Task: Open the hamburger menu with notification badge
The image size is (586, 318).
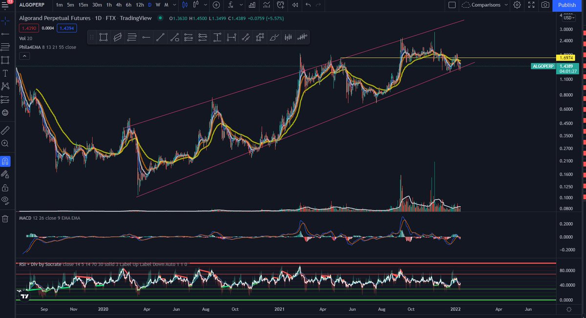Action: tap(5, 4)
